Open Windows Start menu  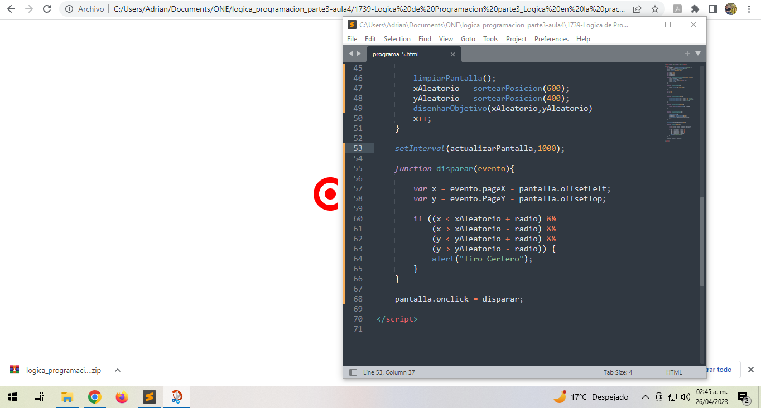pyautogui.click(x=12, y=397)
